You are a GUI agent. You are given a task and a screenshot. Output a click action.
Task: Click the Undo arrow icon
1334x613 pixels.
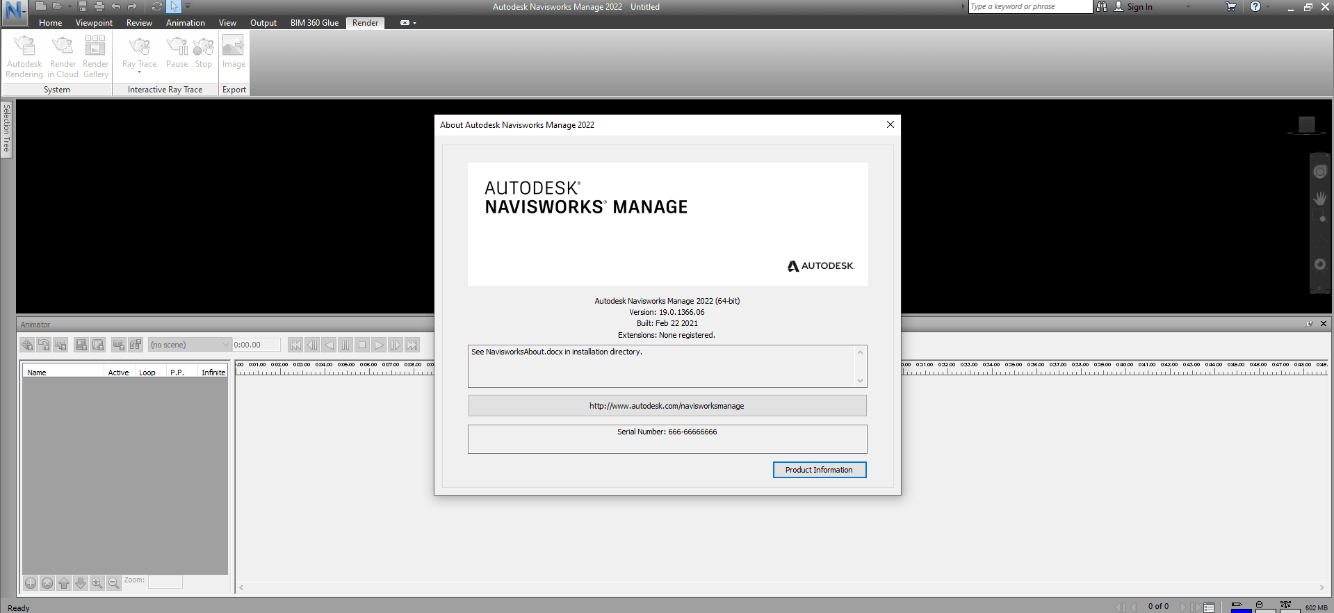[x=116, y=6]
